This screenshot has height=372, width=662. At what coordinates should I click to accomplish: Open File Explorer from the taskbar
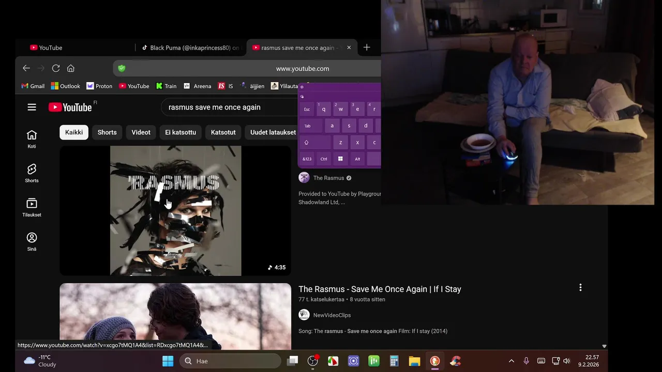[414, 361]
